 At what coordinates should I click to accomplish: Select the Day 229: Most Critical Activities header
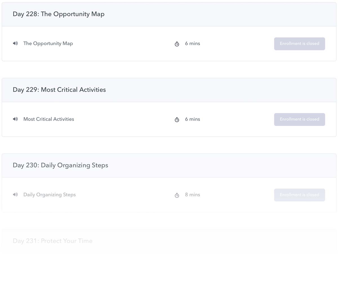[x=59, y=90]
